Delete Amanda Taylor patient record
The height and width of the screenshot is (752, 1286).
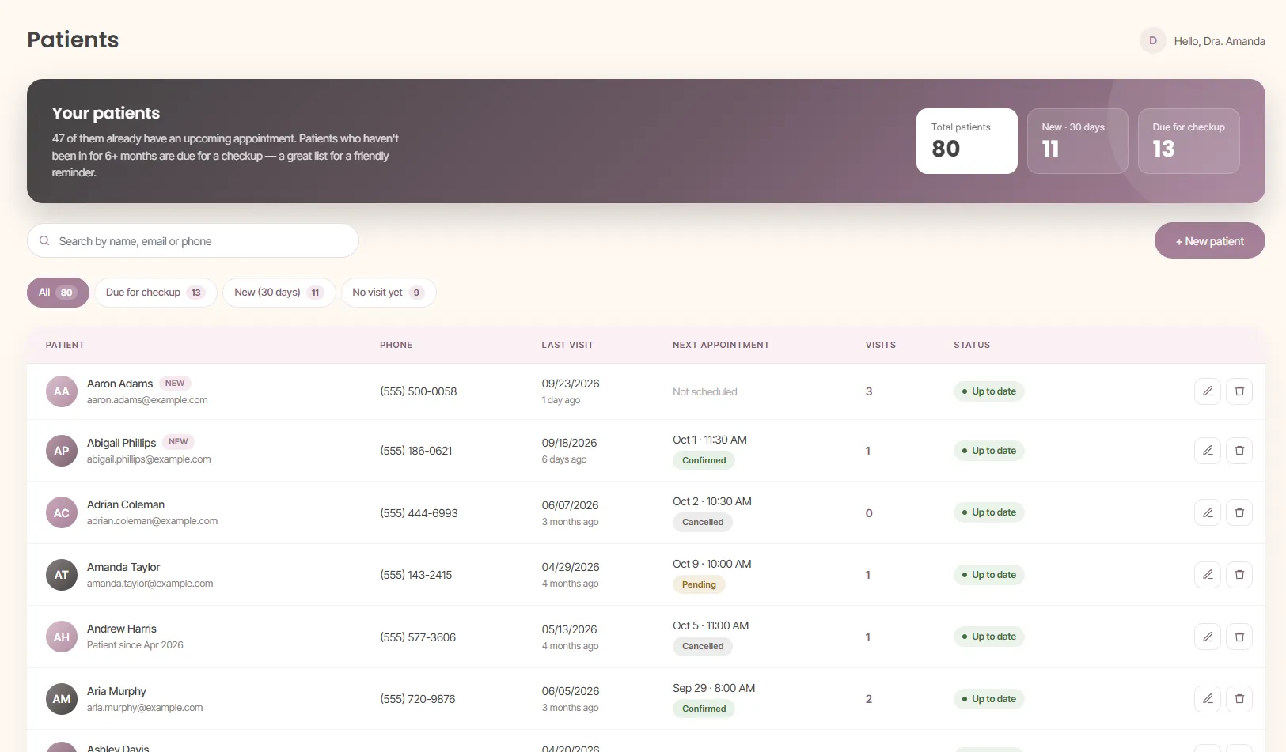point(1239,575)
